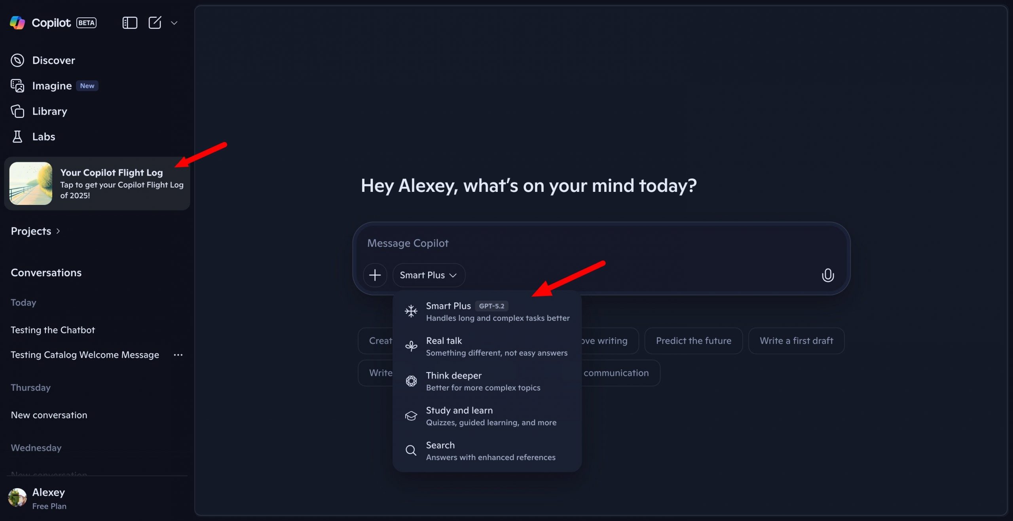Select Smart Plus GPT-5.2 mode

click(x=487, y=311)
